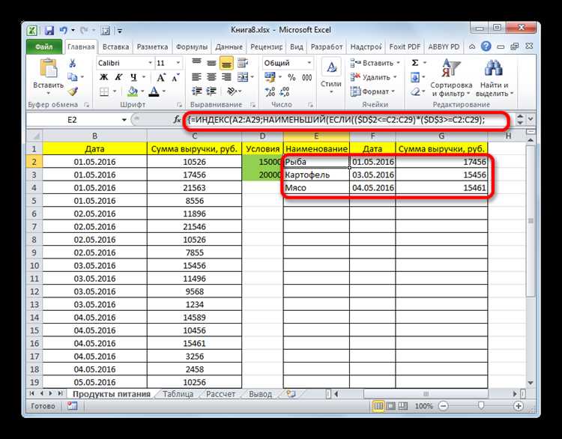This screenshot has width=562, height=439.
Task: Click Merge and center icon
Action: (243, 77)
